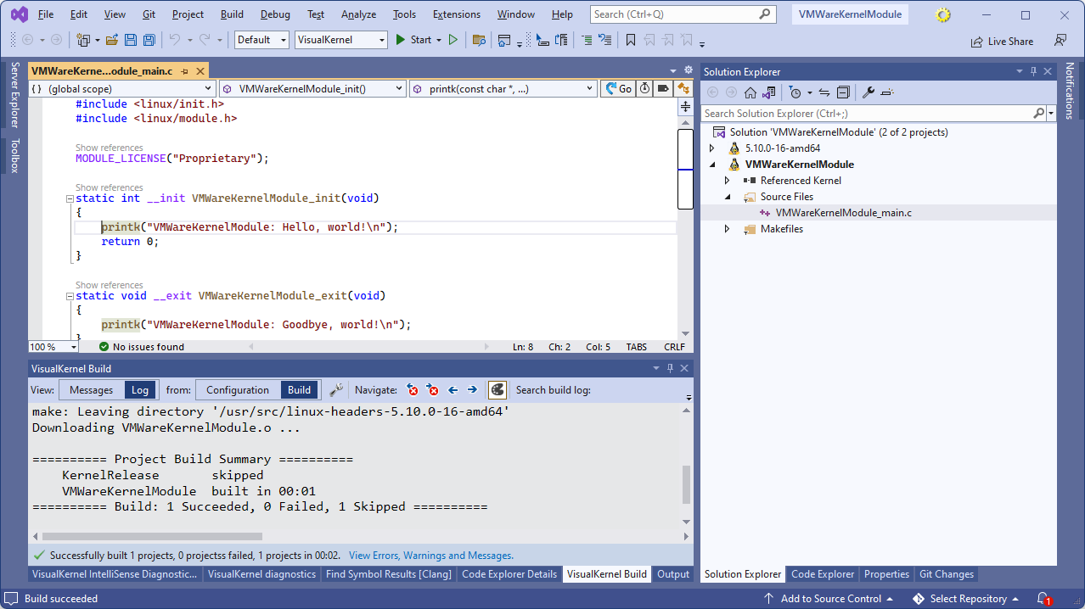Click the Live Share button
The height and width of the screenshot is (609, 1085).
pos(1002,41)
